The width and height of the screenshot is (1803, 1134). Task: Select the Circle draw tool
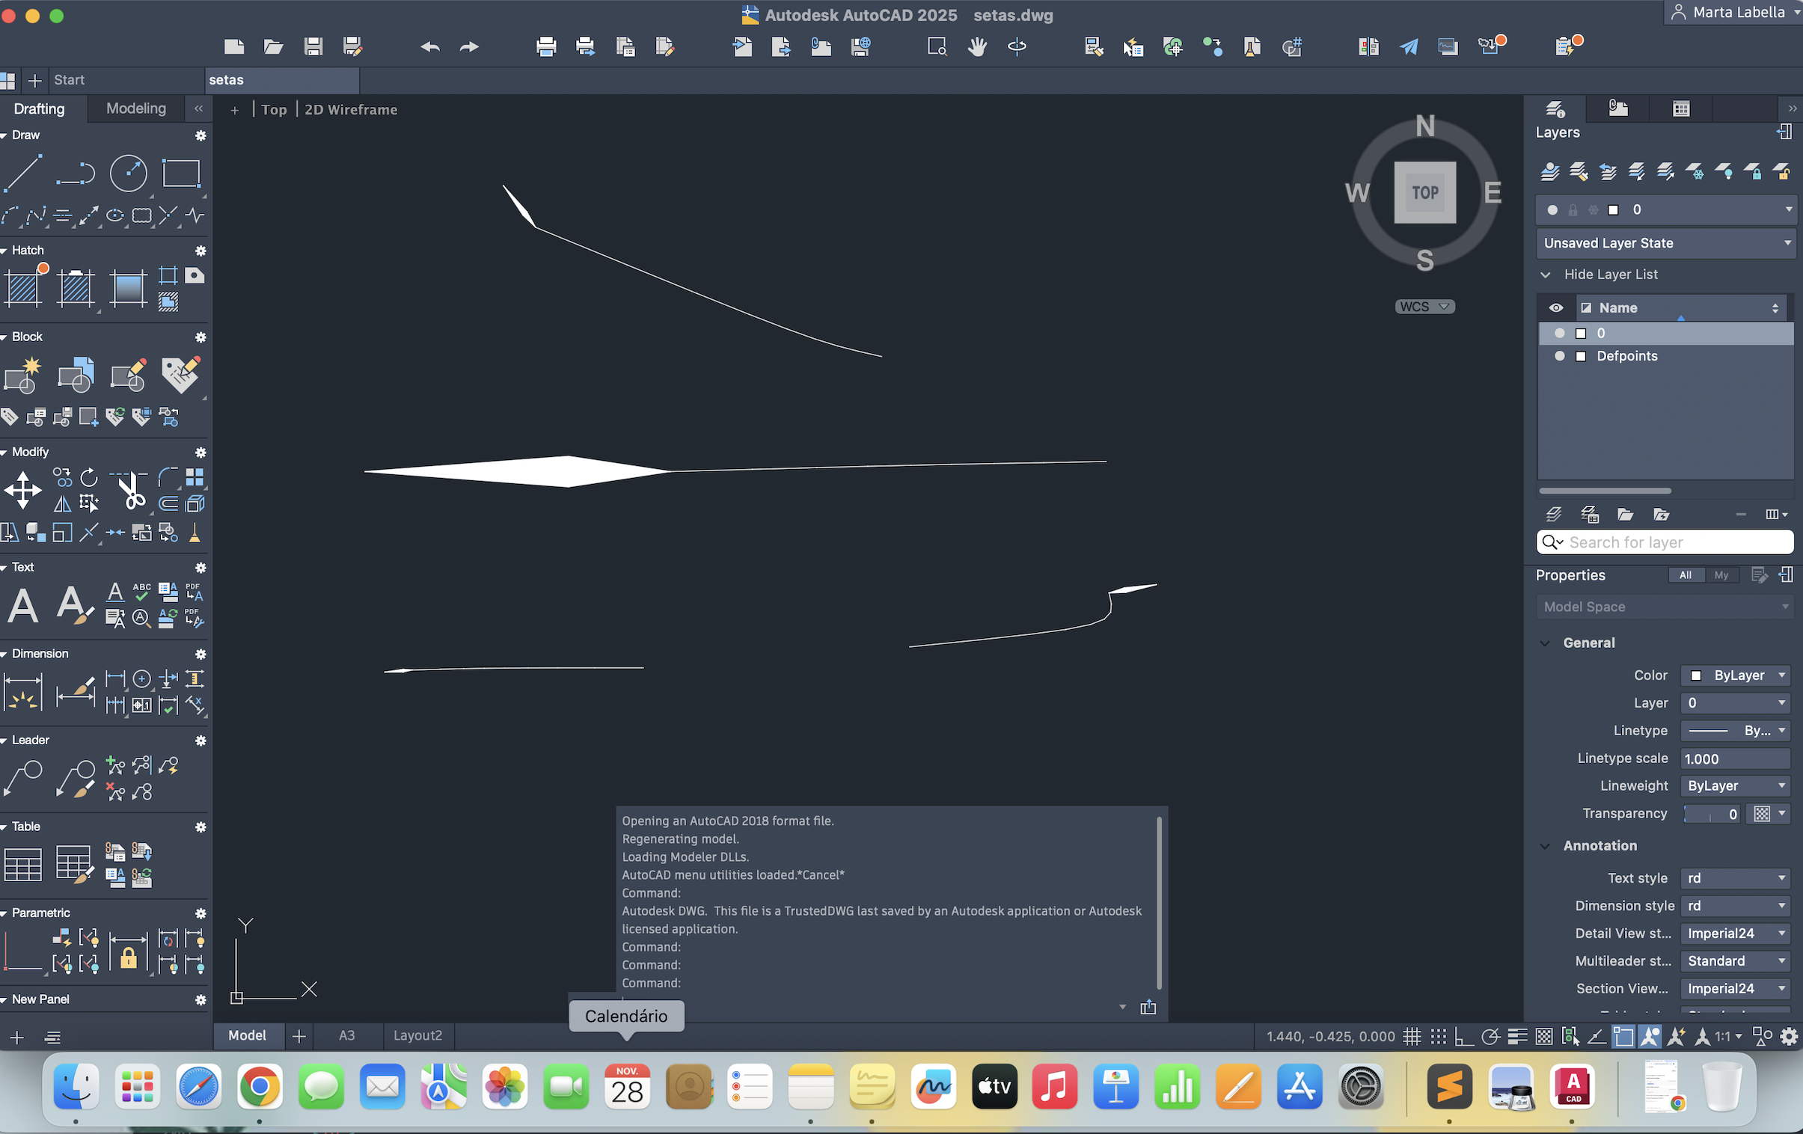(x=128, y=173)
